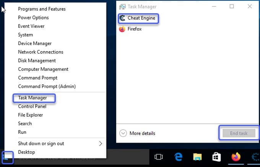This screenshot has width=260, height=167.
Task: Launch Device Manager
Action: [x=35, y=43]
